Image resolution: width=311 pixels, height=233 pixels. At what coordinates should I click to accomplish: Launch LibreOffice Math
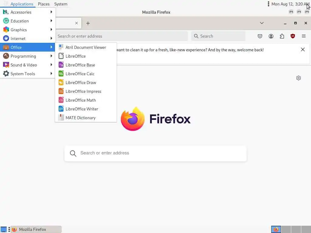tap(86, 100)
